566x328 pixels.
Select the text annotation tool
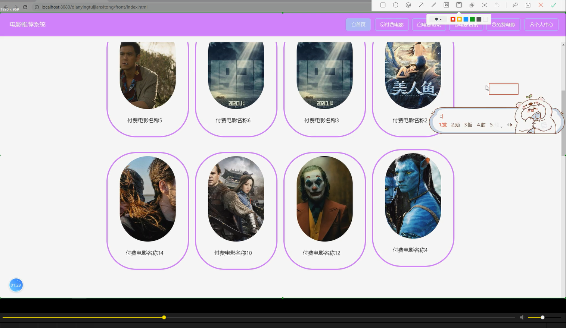pos(458,5)
